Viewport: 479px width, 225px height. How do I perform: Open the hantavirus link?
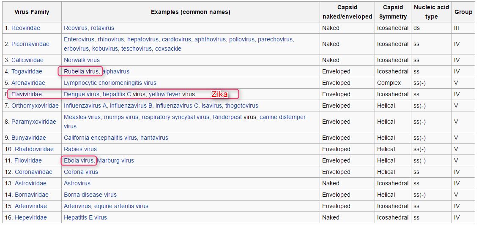coord(154,138)
